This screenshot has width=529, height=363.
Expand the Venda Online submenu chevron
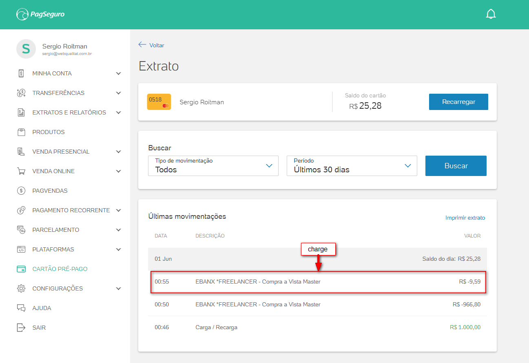(118, 172)
